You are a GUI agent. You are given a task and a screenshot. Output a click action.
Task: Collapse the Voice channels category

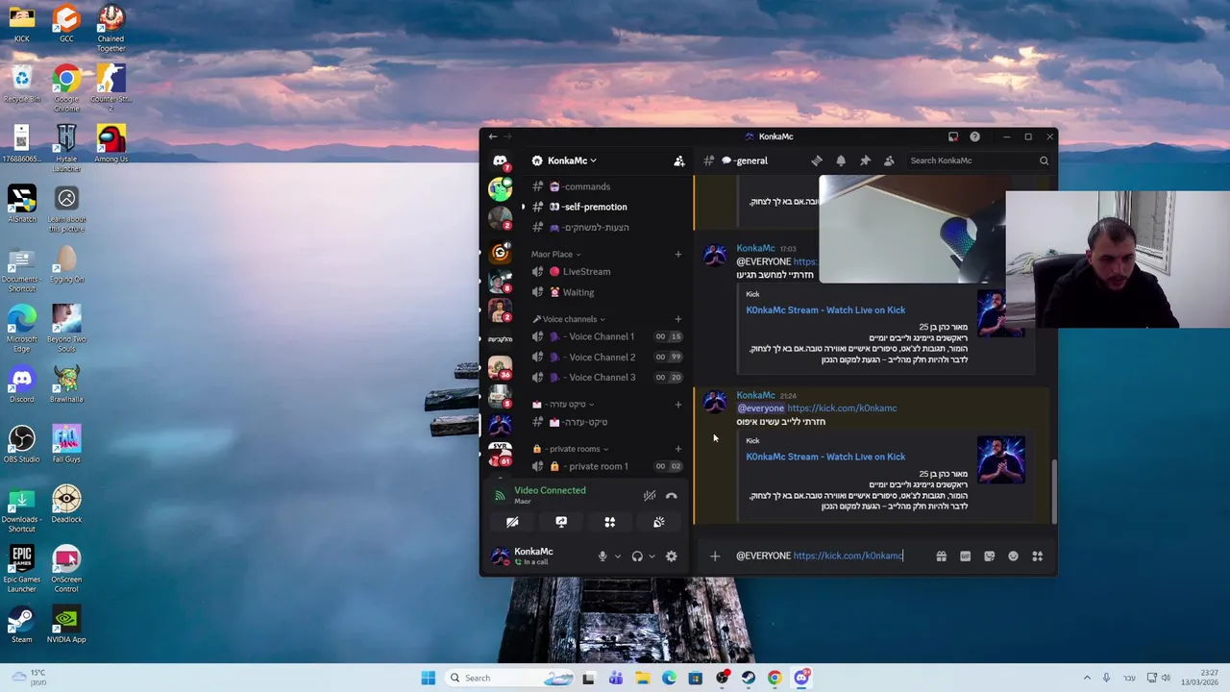pyautogui.click(x=569, y=319)
